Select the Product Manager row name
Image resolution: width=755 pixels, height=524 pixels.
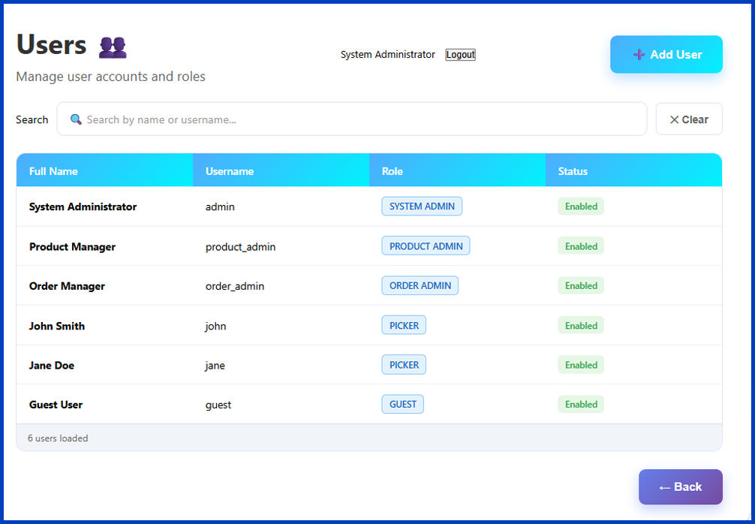click(72, 246)
